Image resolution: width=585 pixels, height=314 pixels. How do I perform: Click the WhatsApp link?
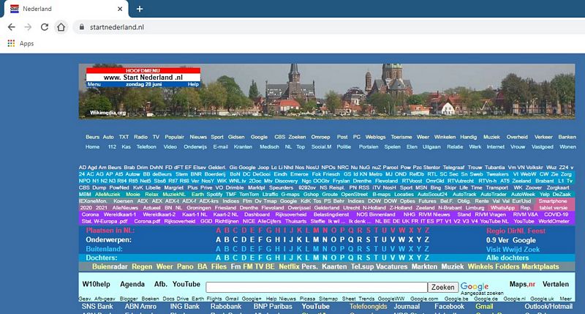(x=502, y=208)
